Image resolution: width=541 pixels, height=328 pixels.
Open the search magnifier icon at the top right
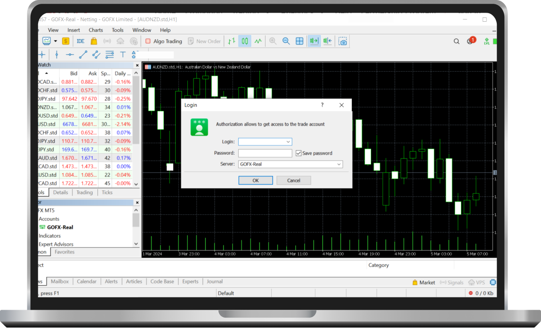[x=456, y=41]
